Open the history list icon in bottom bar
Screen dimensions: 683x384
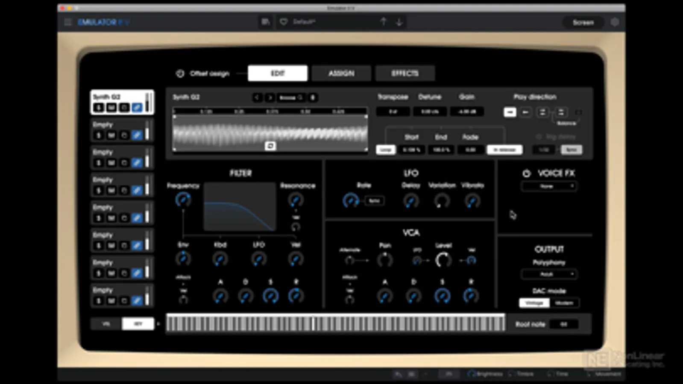pos(411,374)
